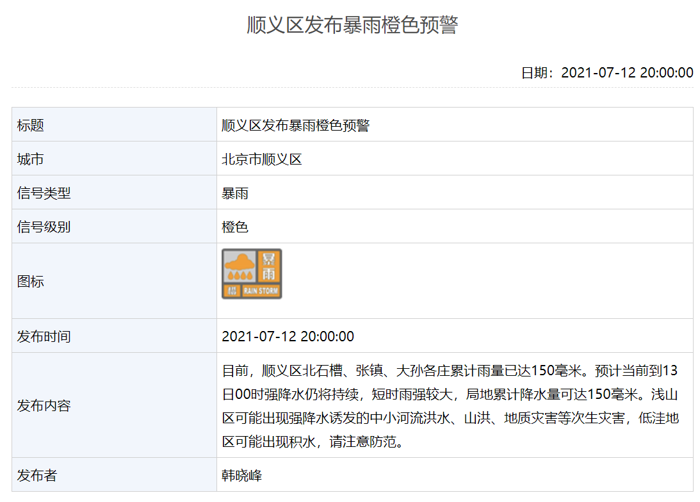Click the warning content paragraph starting with 目前
The image size is (700, 502).
point(450,405)
